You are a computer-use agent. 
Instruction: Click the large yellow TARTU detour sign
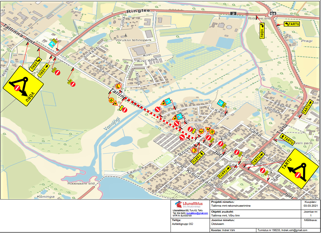click(x=298, y=169)
